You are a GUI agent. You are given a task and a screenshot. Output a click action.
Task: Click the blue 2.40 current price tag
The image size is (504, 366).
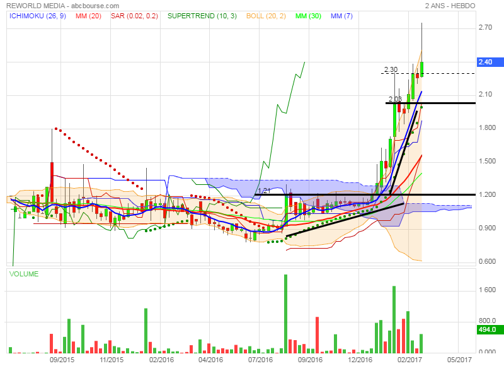pos(490,62)
